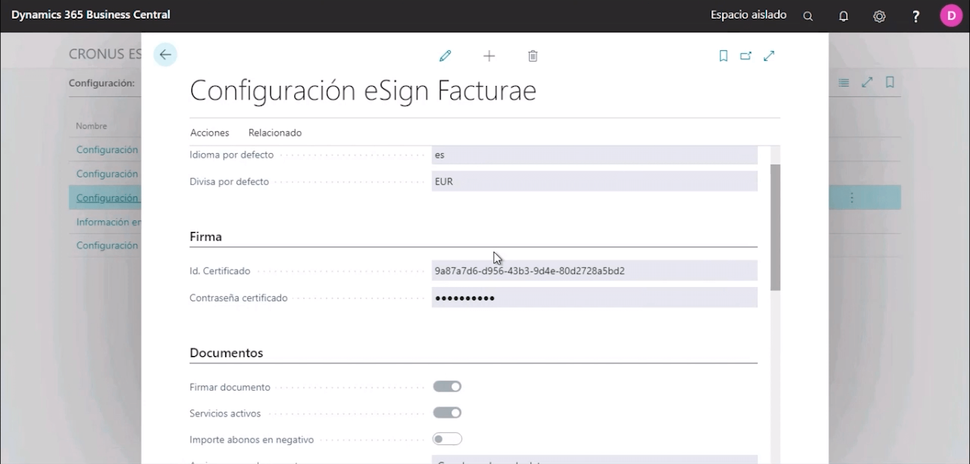Open the Acciones menu
970x464 pixels.
(209, 133)
